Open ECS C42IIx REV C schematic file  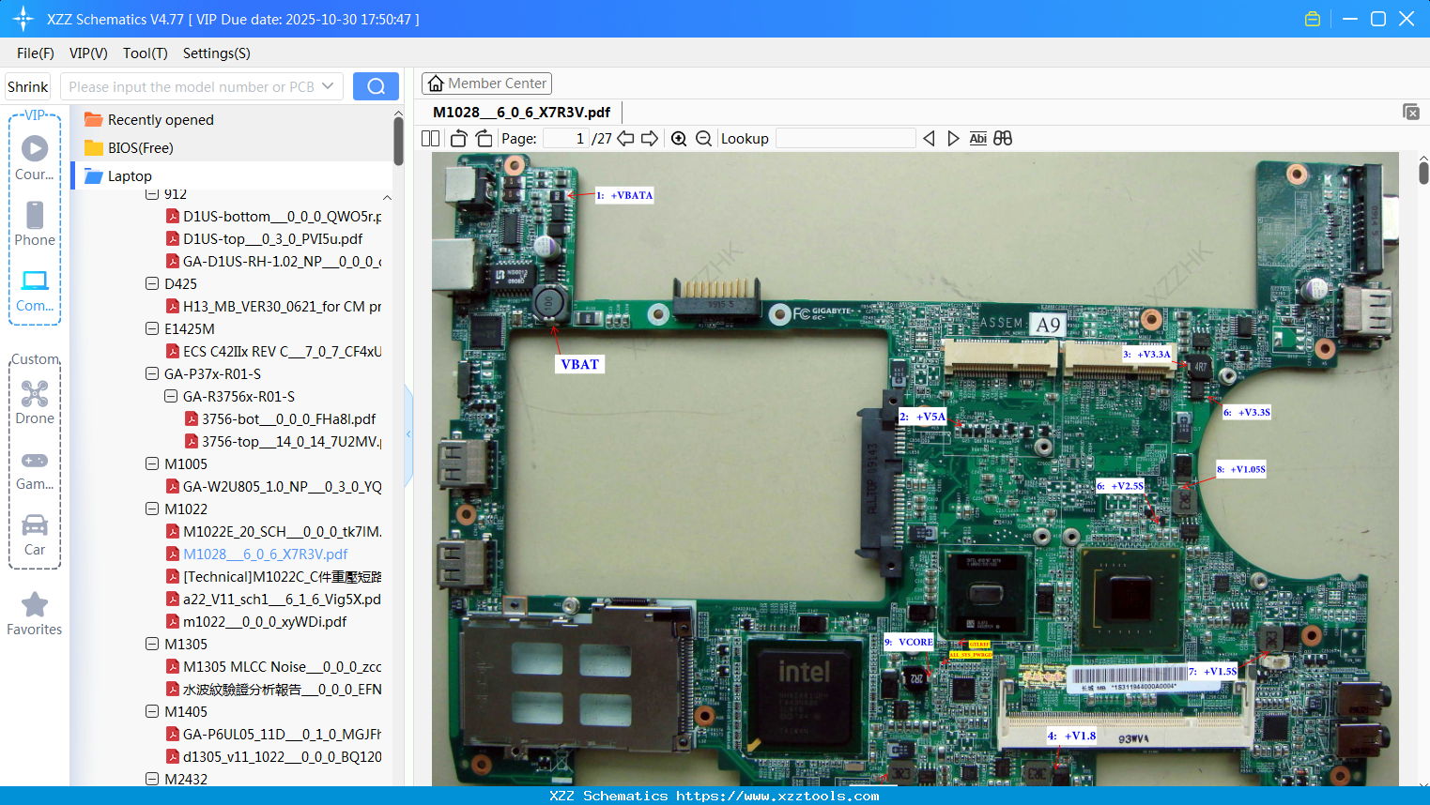pyautogui.click(x=273, y=351)
